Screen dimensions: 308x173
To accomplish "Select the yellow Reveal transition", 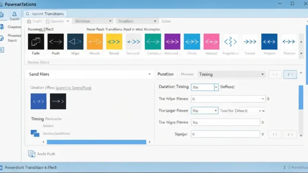I will [x=114, y=42].
